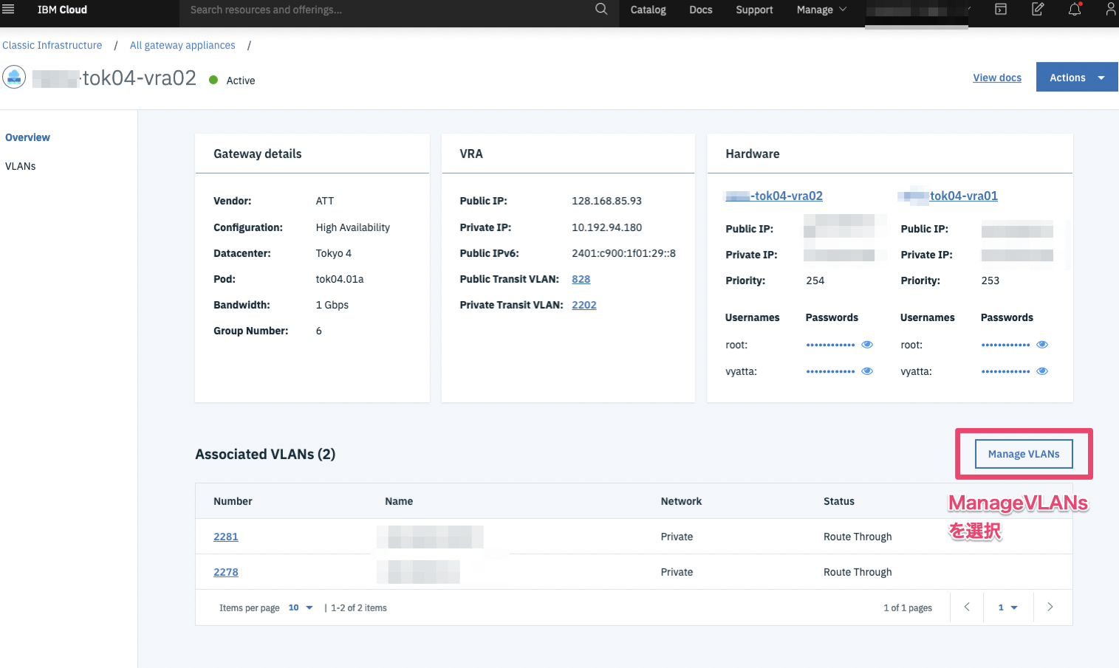Open the Support menu item

(754, 10)
